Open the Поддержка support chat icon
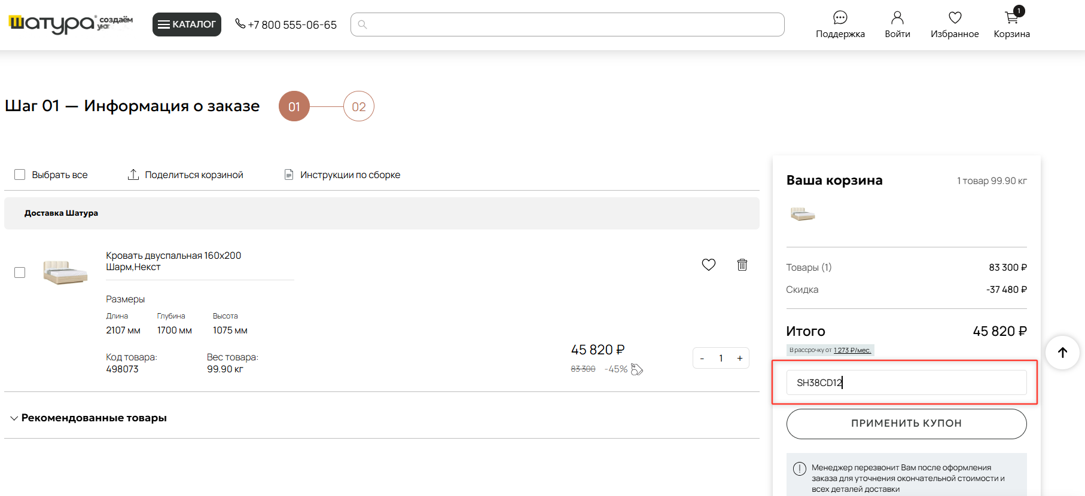 tap(840, 18)
